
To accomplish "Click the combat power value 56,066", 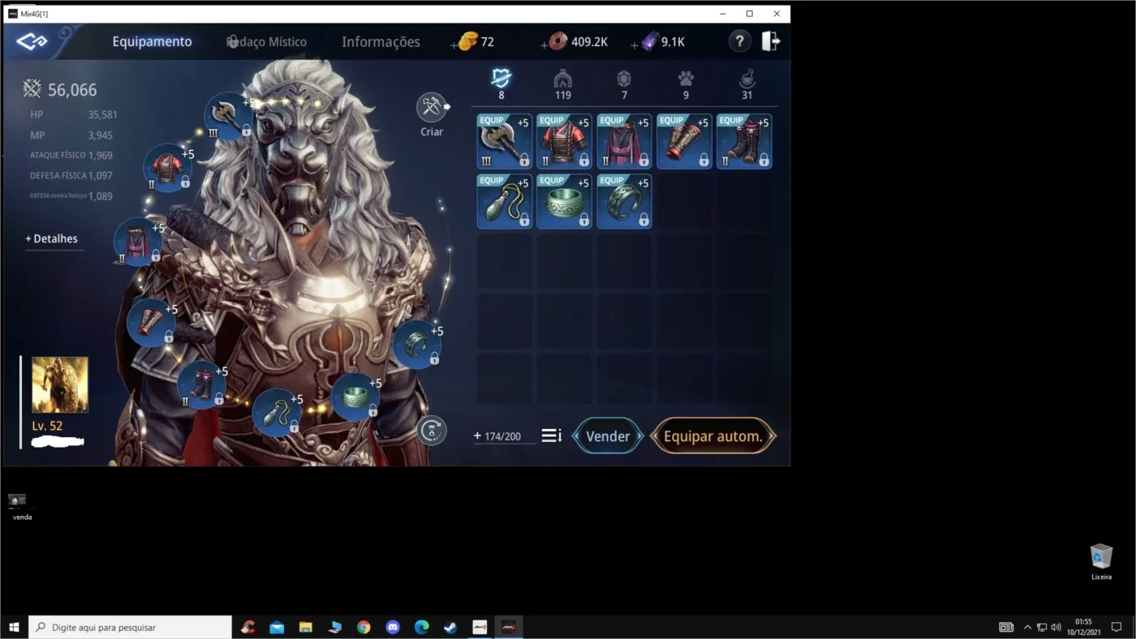I will coord(72,90).
